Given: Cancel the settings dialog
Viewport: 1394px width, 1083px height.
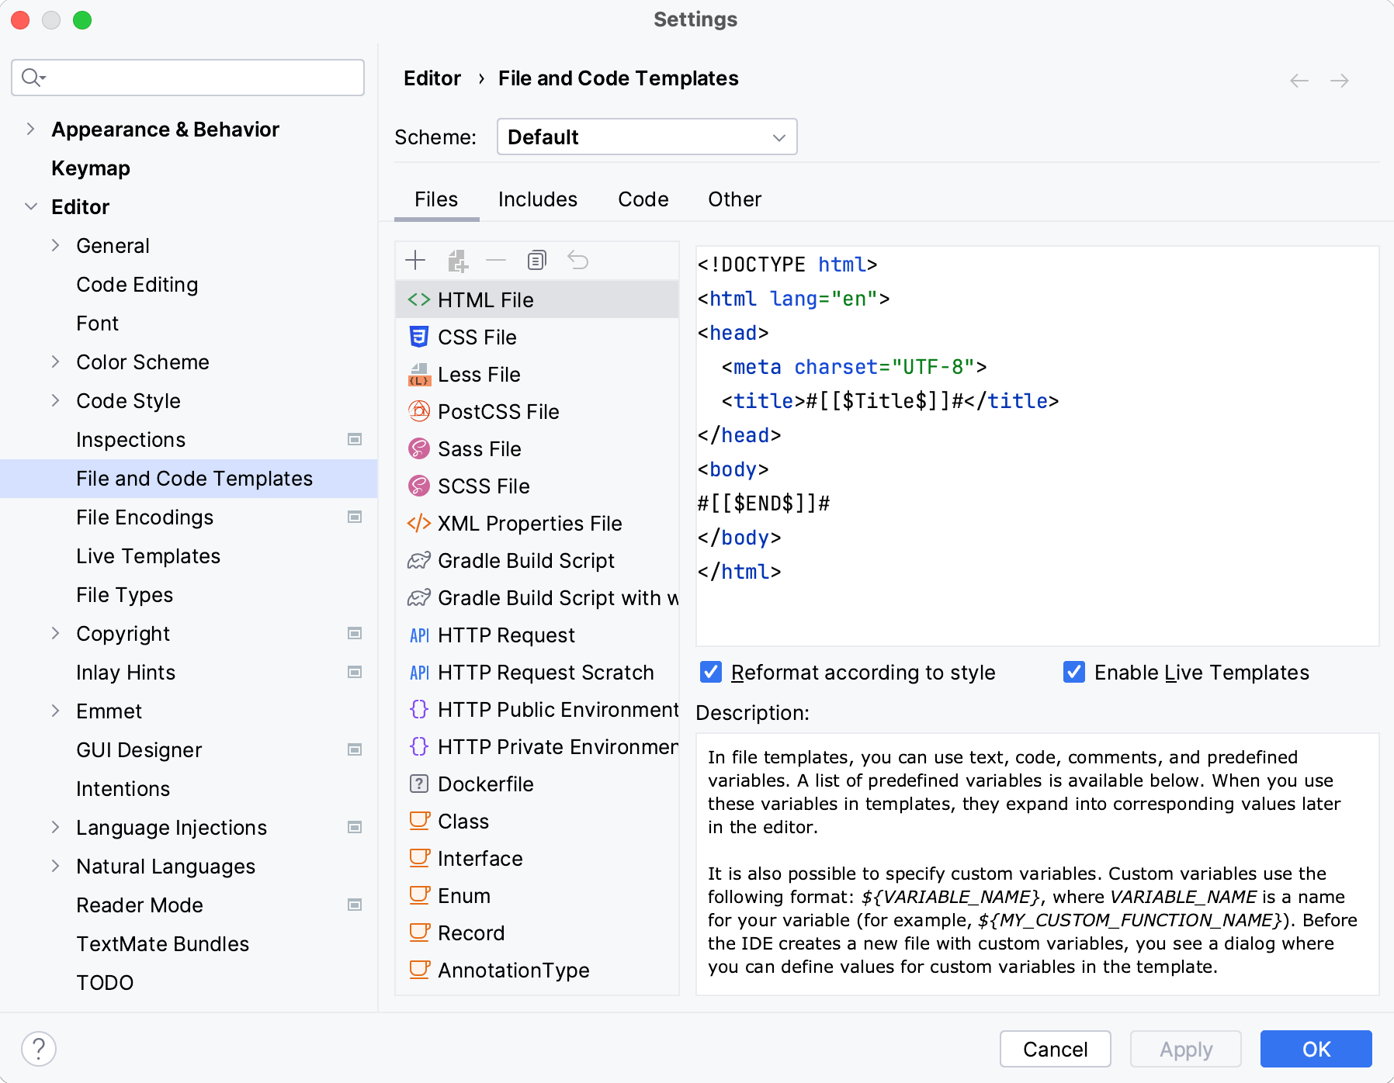Looking at the screenshot, I should [1055, 1049].
